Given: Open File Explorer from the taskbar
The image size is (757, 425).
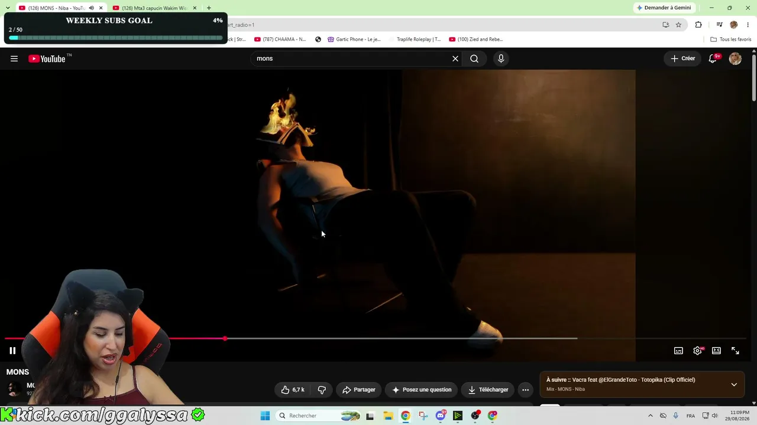Looking at the screenshot, I should tap(388, 416).
